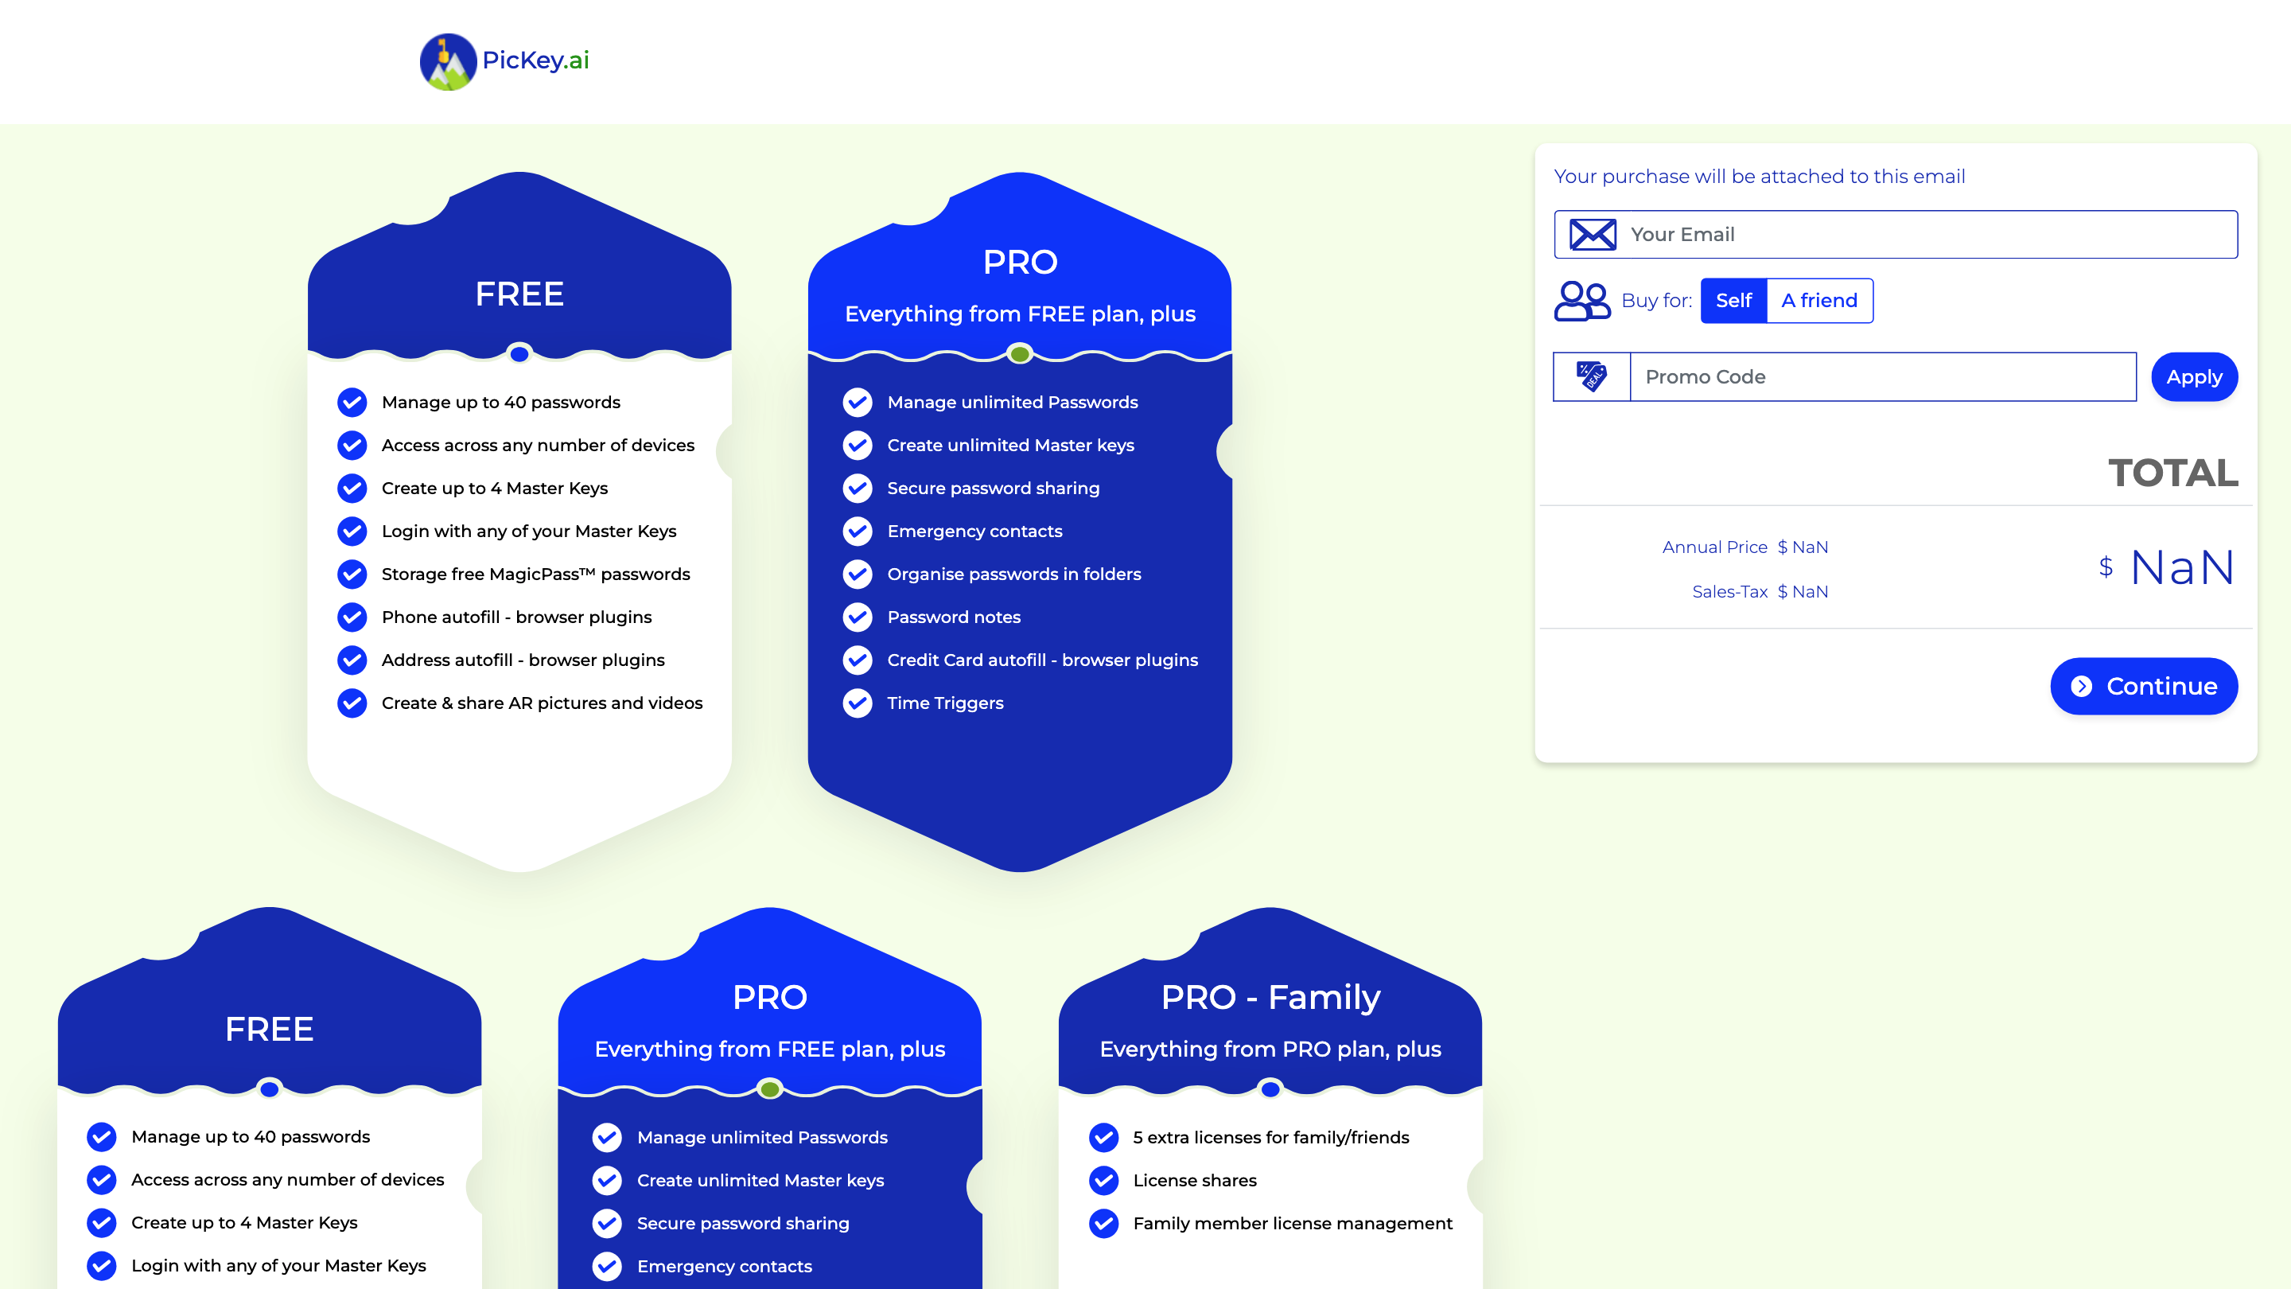Click the promo tag icon beside Promo Code
This screenshot has height=1289, width=2291.
point(1590,376)
